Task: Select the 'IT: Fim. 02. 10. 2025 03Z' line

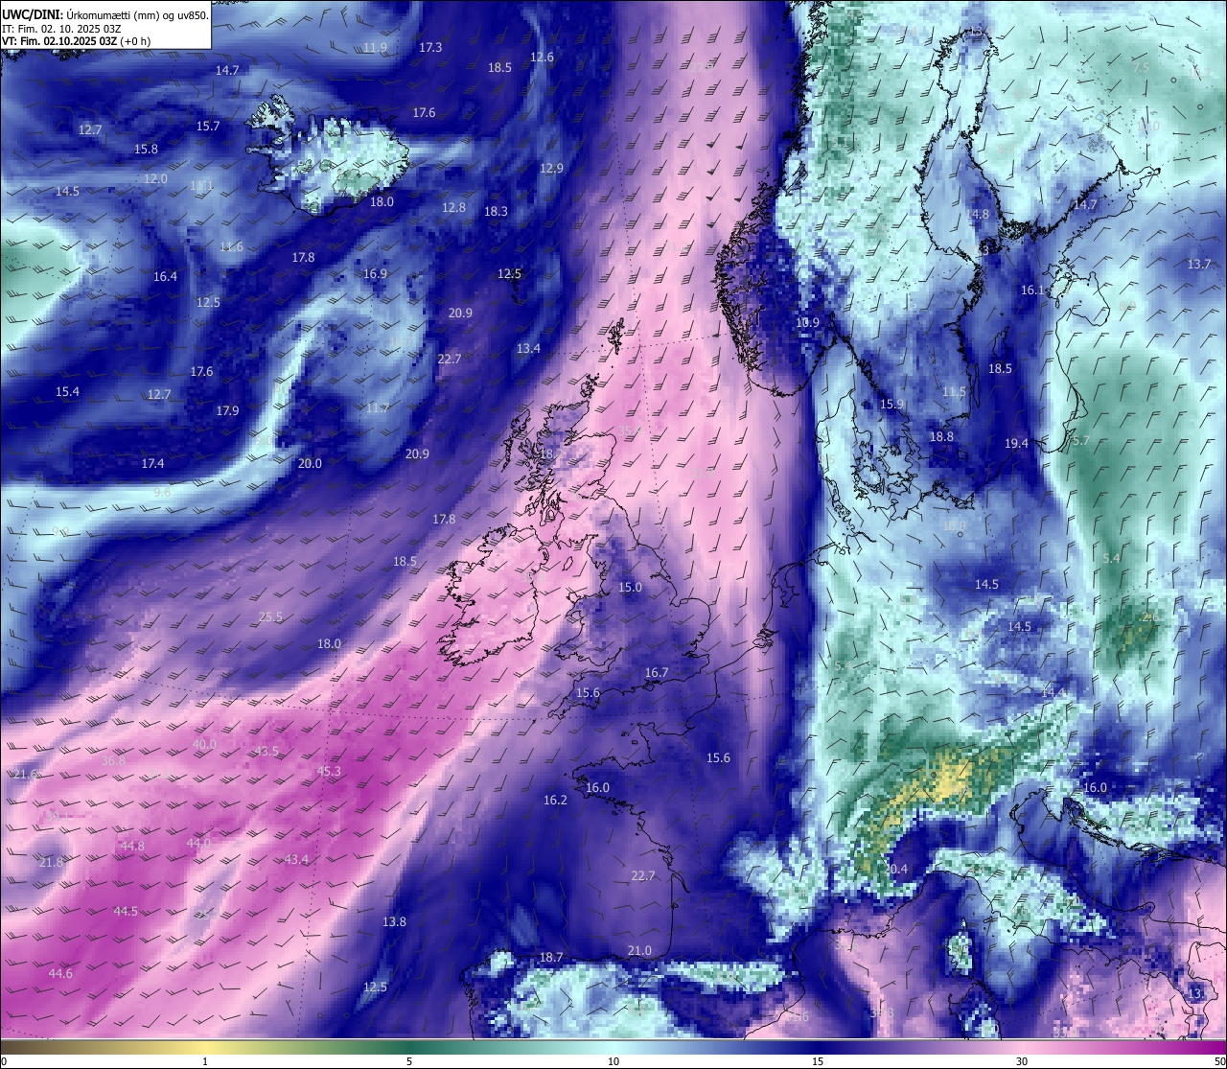Action: (61, 29)
